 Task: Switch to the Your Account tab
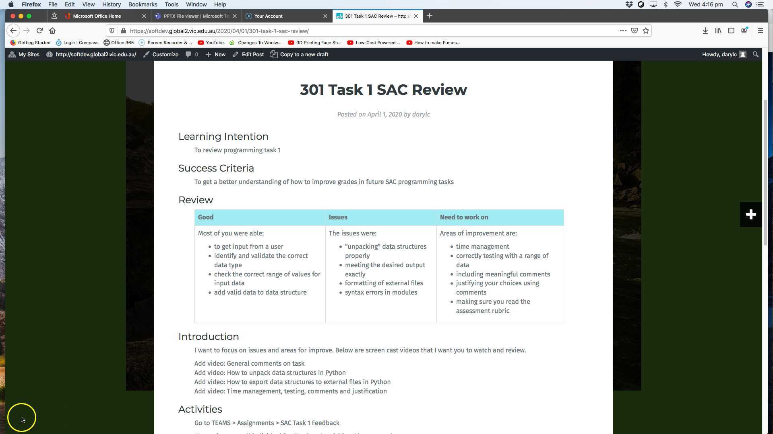click(x=269, y=16)
